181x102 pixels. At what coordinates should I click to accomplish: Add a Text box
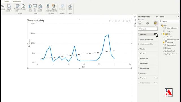[35, 8]
